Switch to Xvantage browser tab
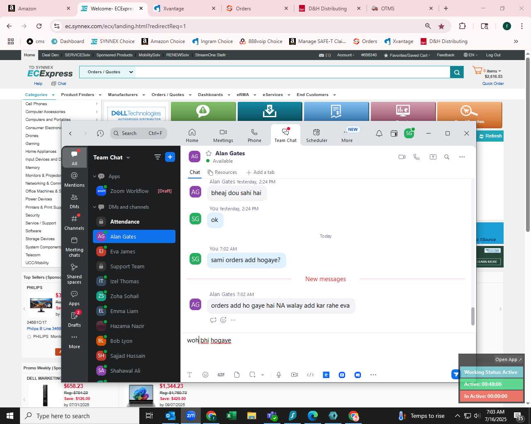The height and width of the screenshot is (424, 531). click(x=185, y=8)
